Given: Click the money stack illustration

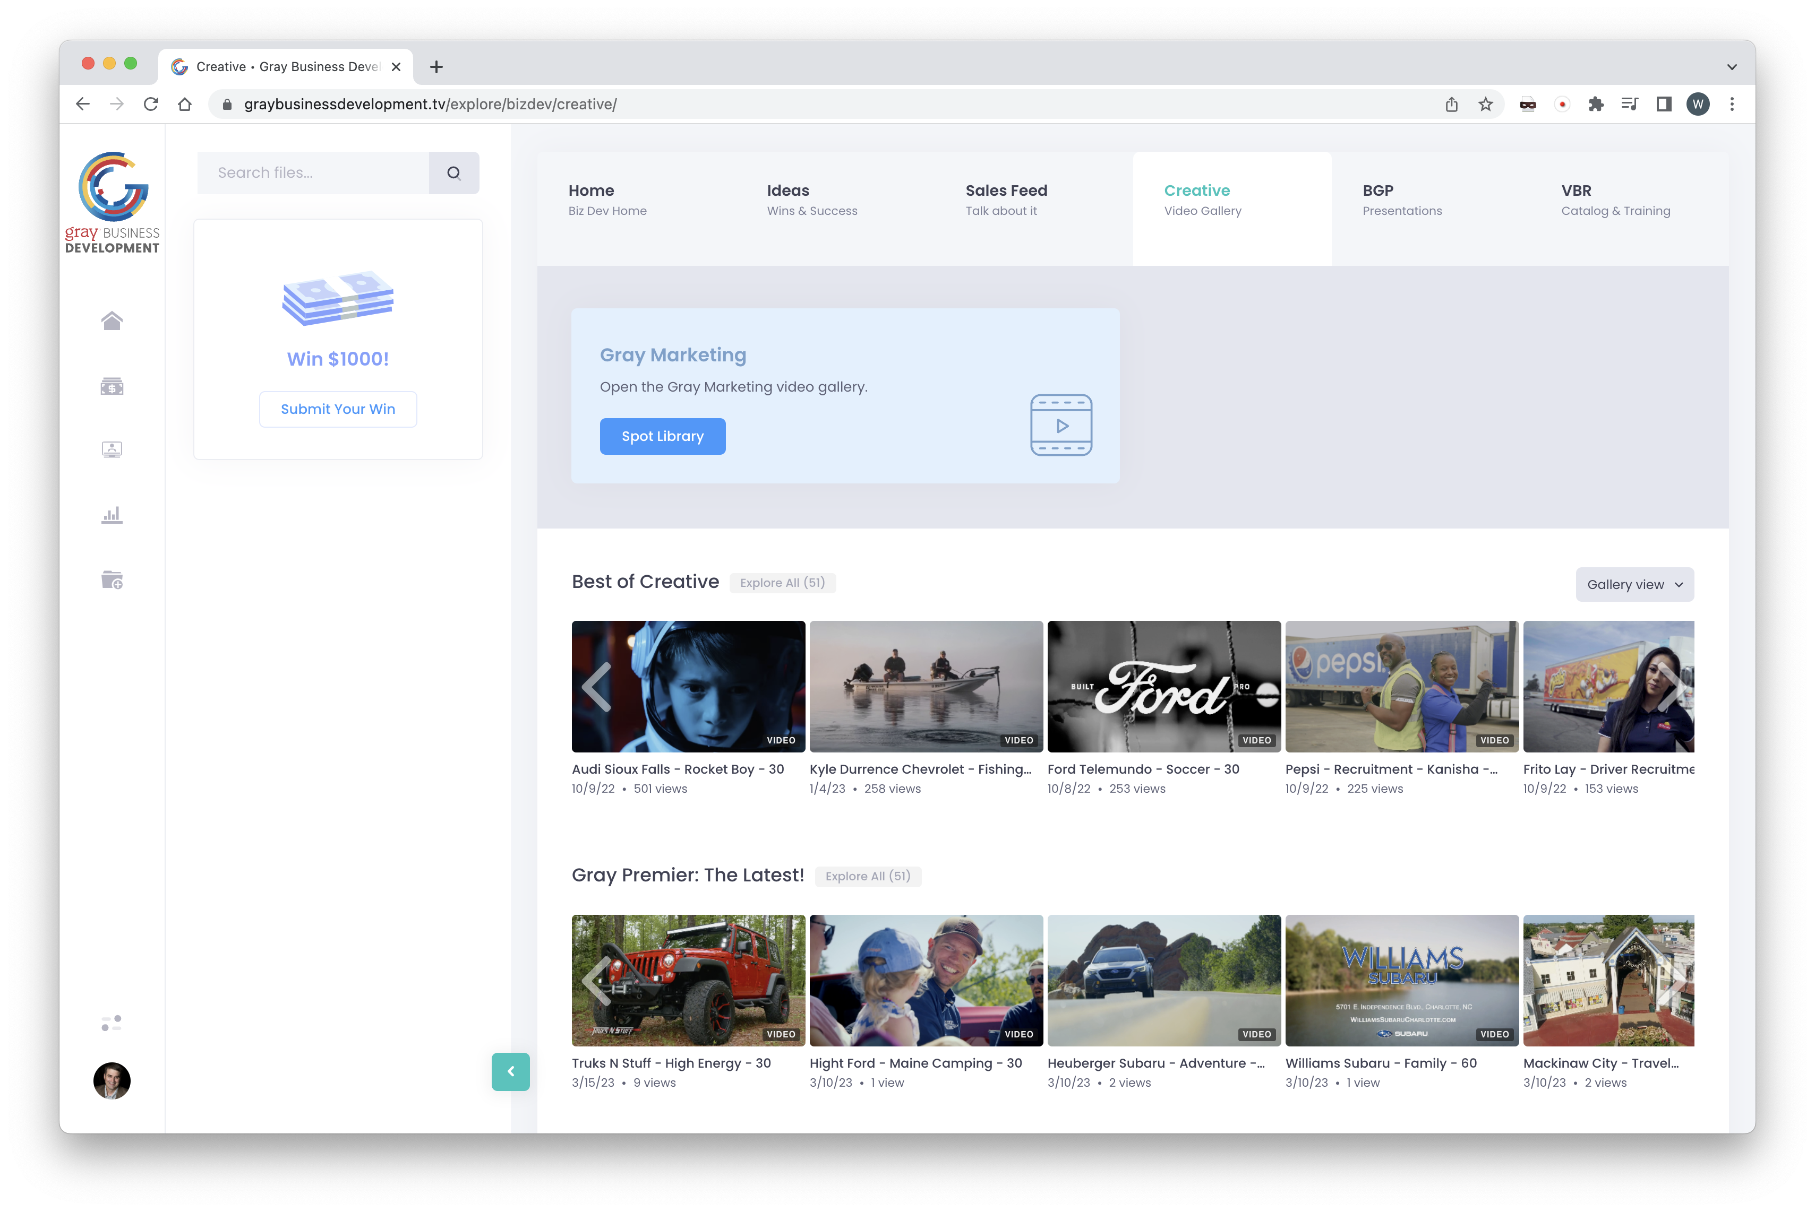Looking at the screenshot, I should click(338, 298).
